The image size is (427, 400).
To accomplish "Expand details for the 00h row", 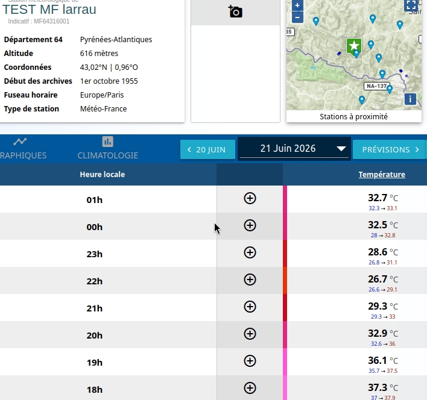I will pyautogui.click(x=250, y=225).
